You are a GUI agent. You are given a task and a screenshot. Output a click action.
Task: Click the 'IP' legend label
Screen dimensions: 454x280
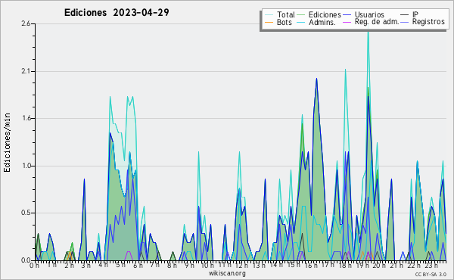click(x=415, y=14)
